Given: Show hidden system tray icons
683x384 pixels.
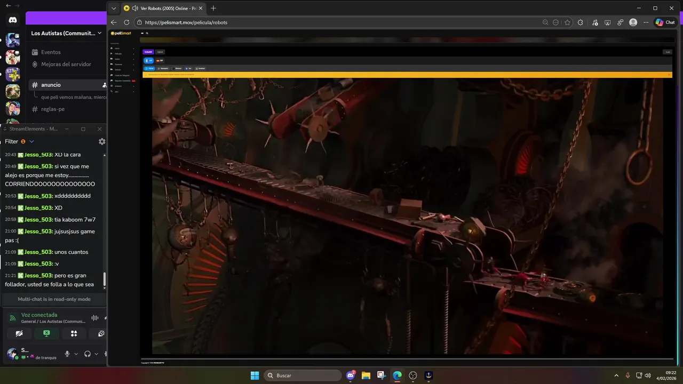Looking at the screenshot, I should 616,375.
